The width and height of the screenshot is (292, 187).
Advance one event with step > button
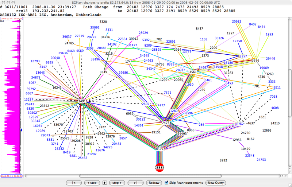(x=117, y=183)
